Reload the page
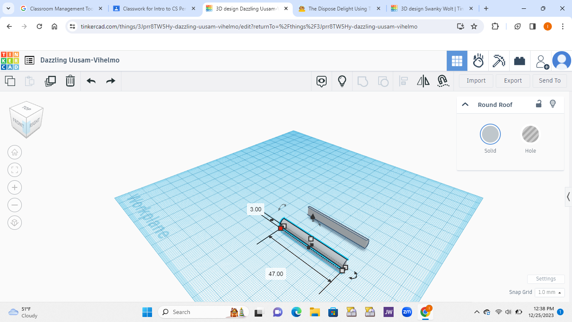This screenshot has height=322, width=572. click(x=39, y=26)
